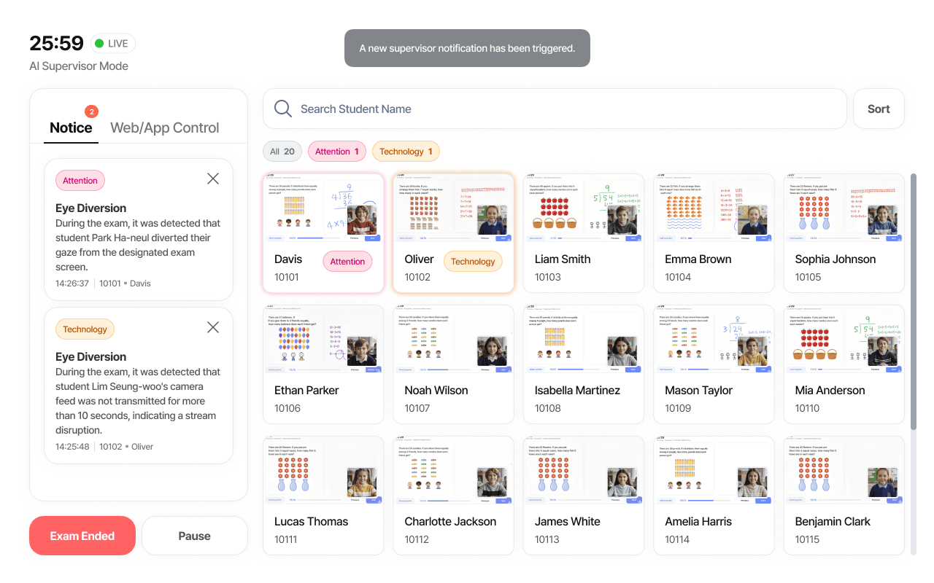Open the Sort options

point(879,109)
